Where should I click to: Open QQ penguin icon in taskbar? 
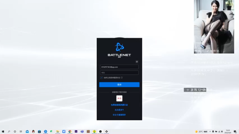33,131
